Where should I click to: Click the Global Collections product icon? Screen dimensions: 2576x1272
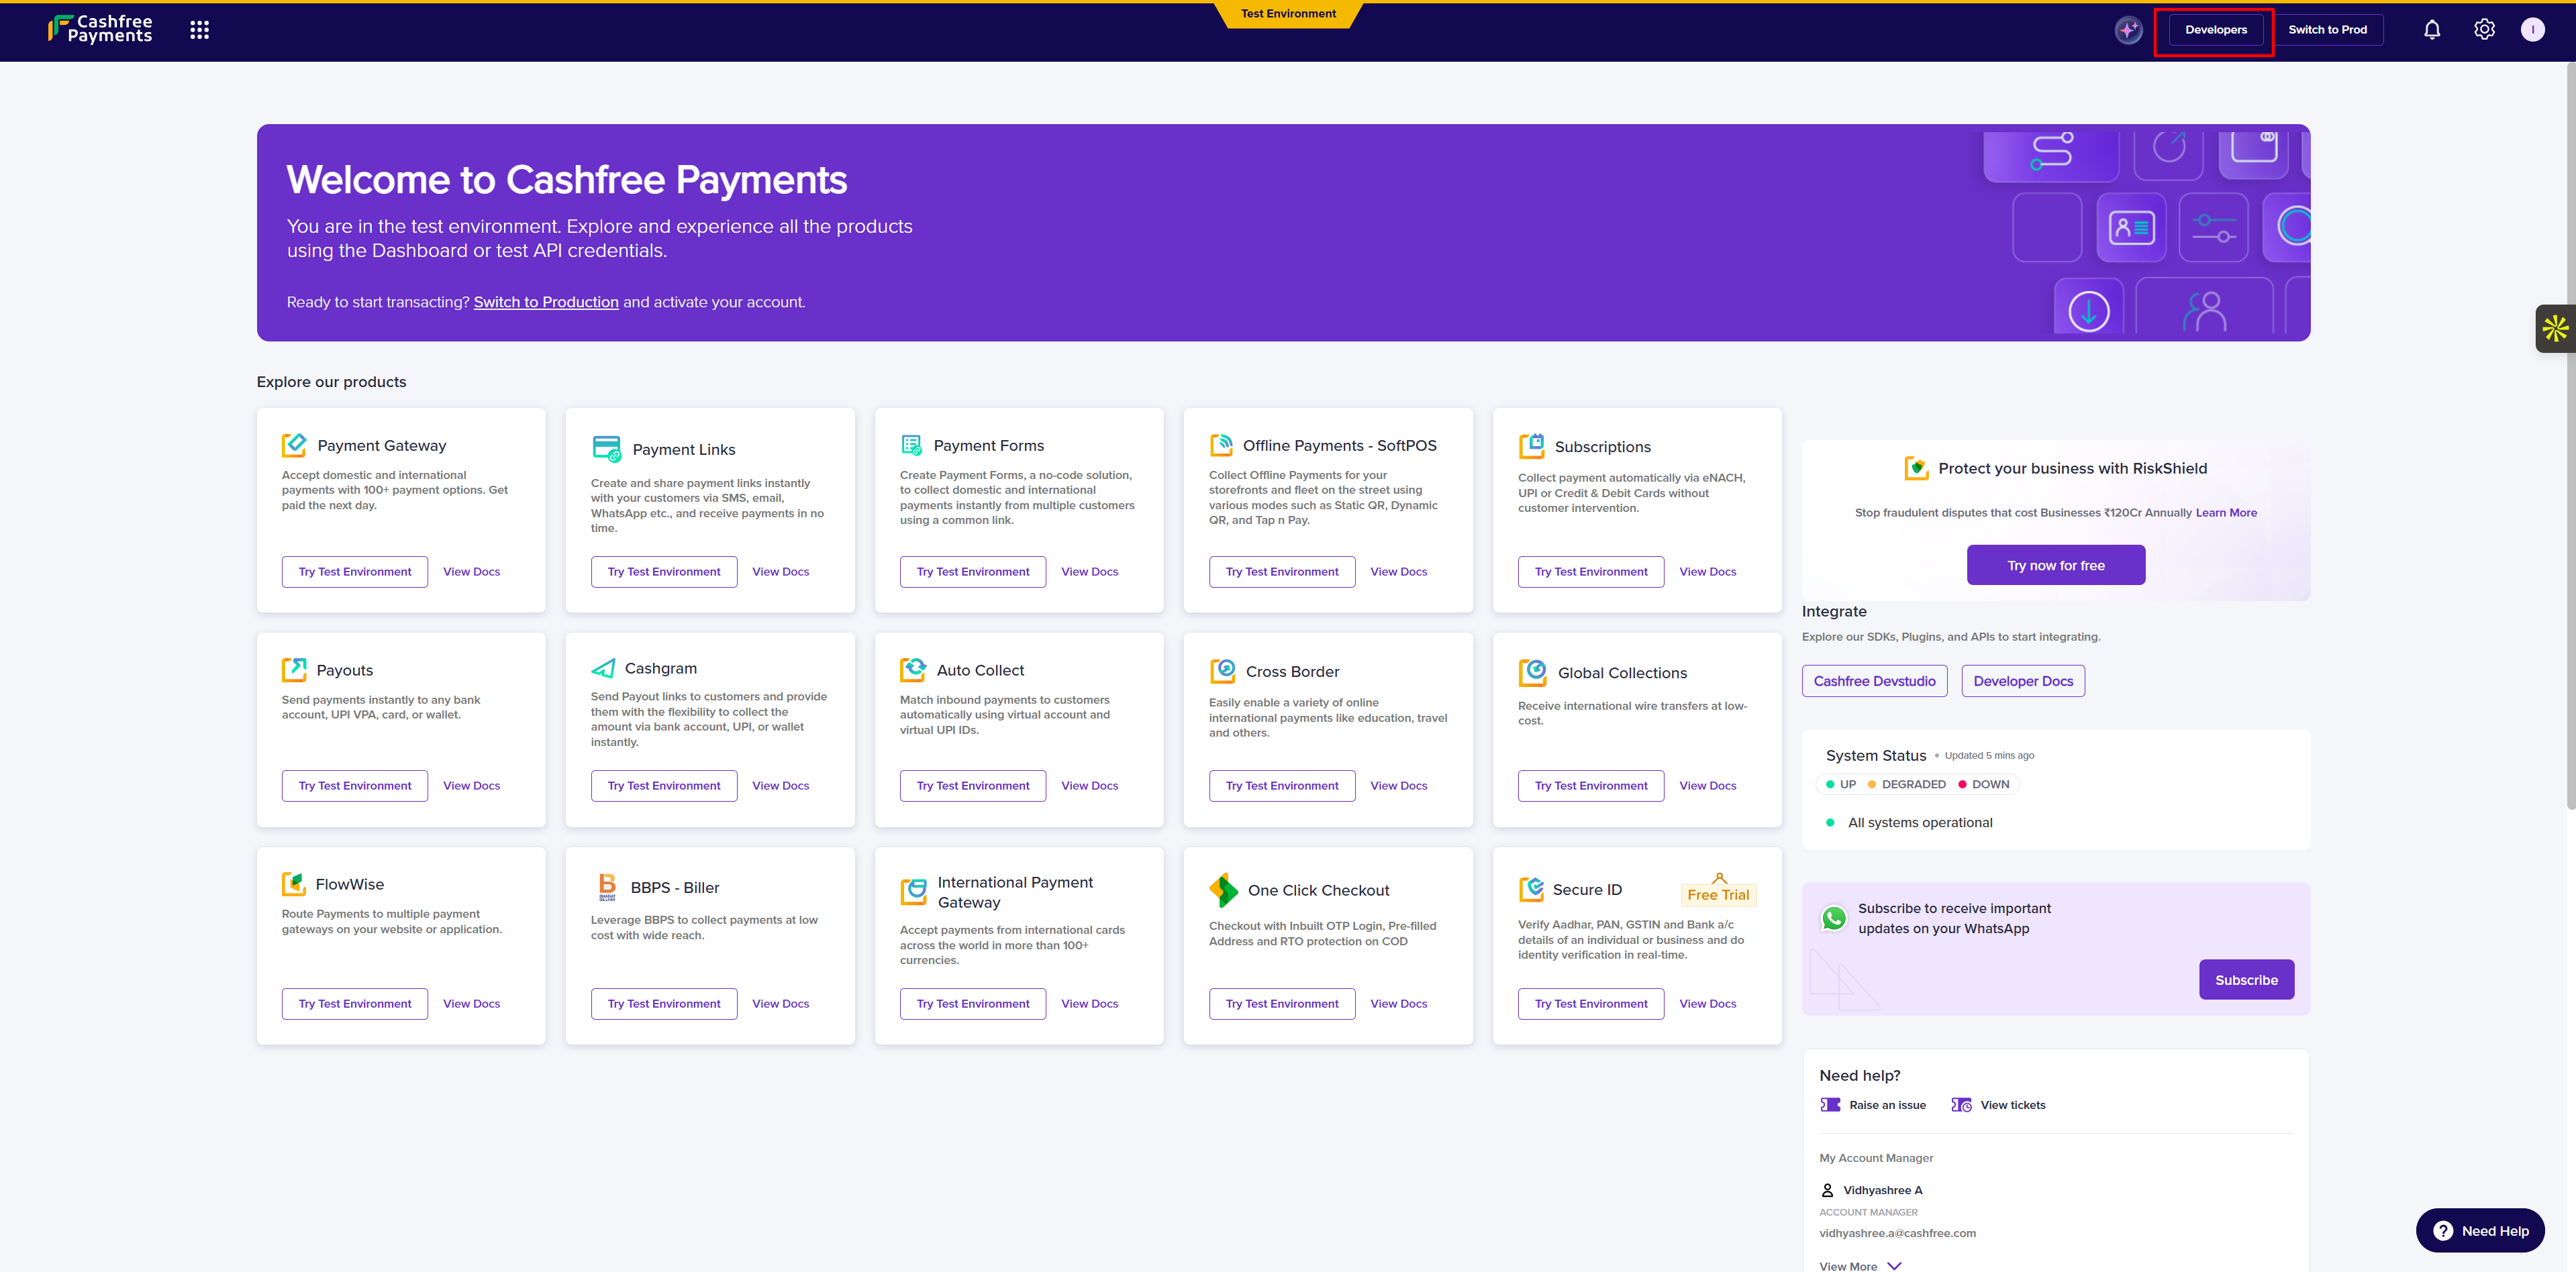(x=1532, y=672)
